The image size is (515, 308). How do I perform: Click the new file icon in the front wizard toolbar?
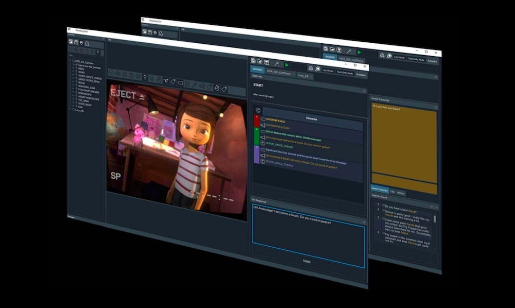click(253, 61)
